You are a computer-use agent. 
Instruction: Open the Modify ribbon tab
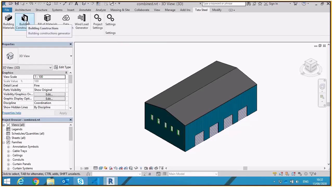point(217,10)
